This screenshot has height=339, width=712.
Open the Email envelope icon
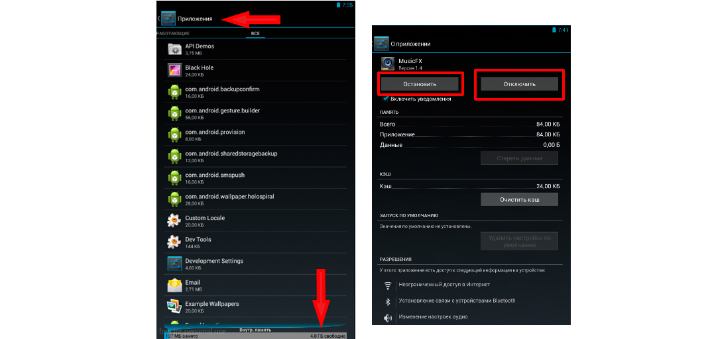[x=174, y=285]
